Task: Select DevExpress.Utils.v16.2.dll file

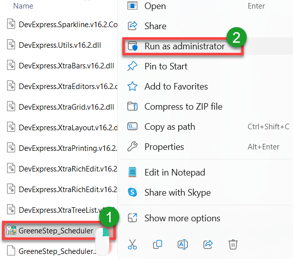Action: 60,45
